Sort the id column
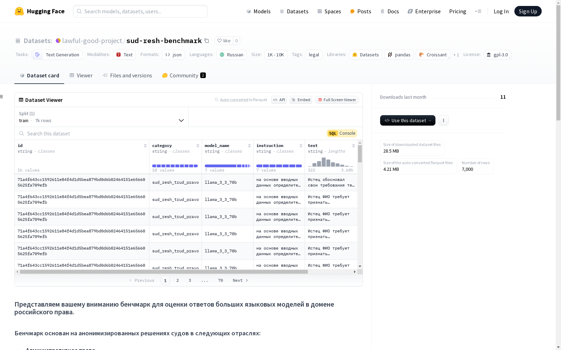The image size is (561, 350). [x=145, y=146]
